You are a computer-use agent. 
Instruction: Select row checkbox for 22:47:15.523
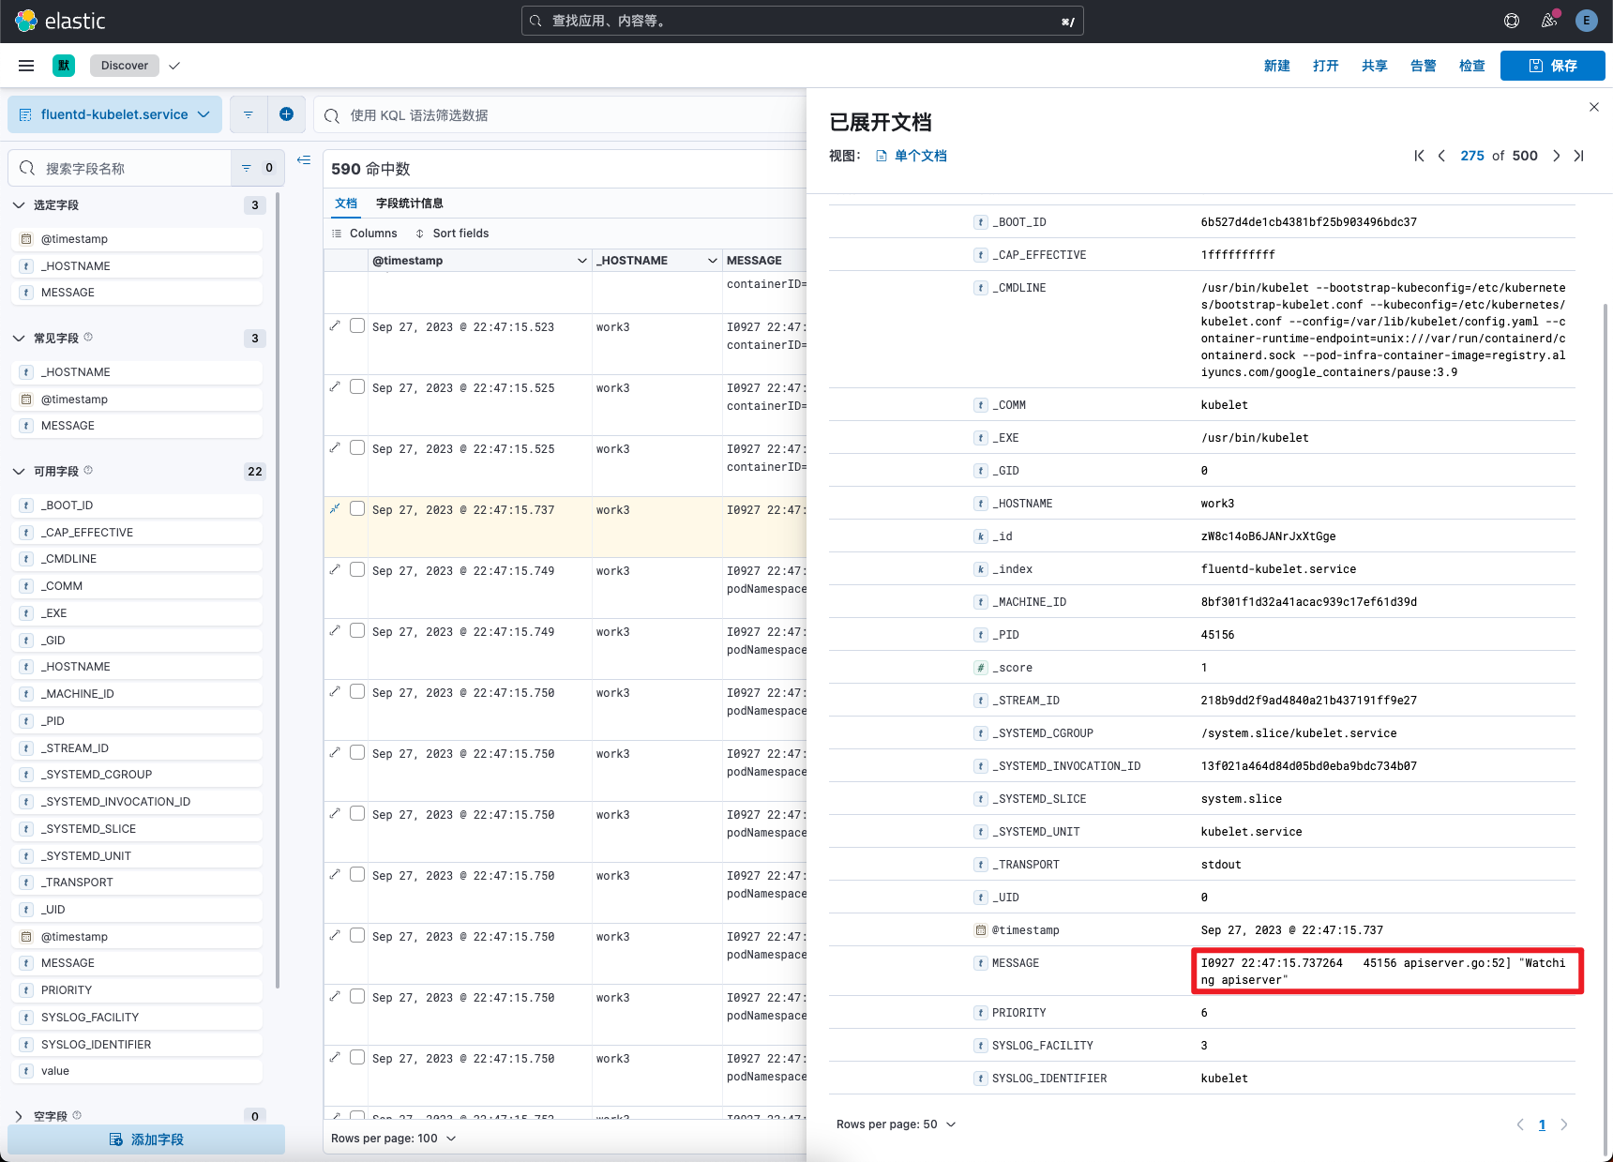pyautogui.click(x=357, y=325)
